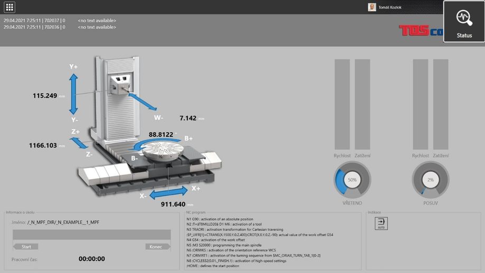Select NC line N3 TRAORI
This screenshot has height=273, width=485.
coord(235,230)
